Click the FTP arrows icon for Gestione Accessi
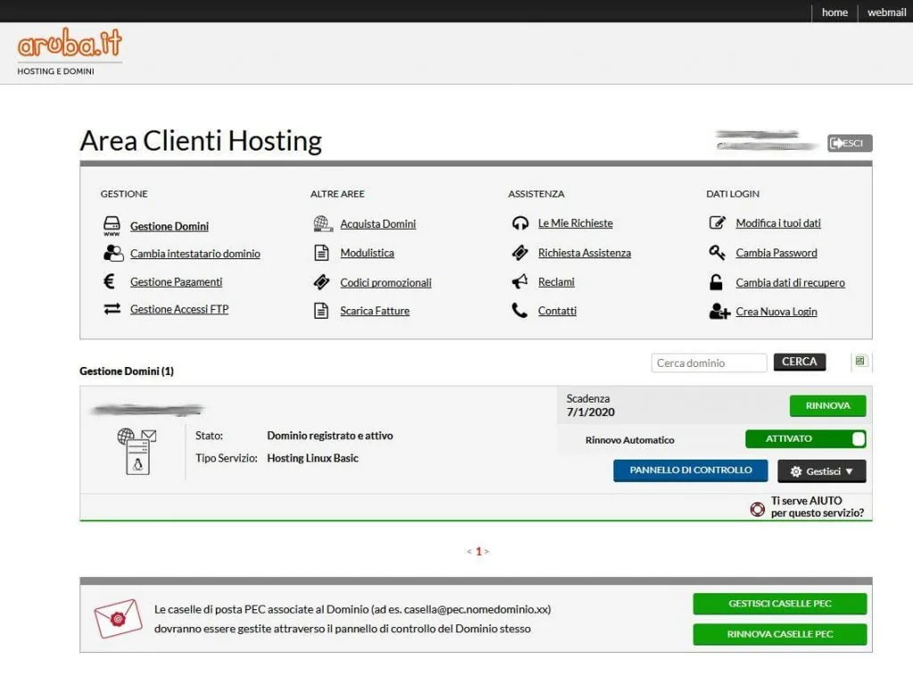Image resolution: width=913 pixels, height=676 pixels. [x=111, y=309]
